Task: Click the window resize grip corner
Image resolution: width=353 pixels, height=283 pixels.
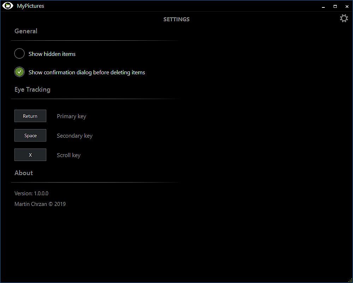Action: point(350,280)
